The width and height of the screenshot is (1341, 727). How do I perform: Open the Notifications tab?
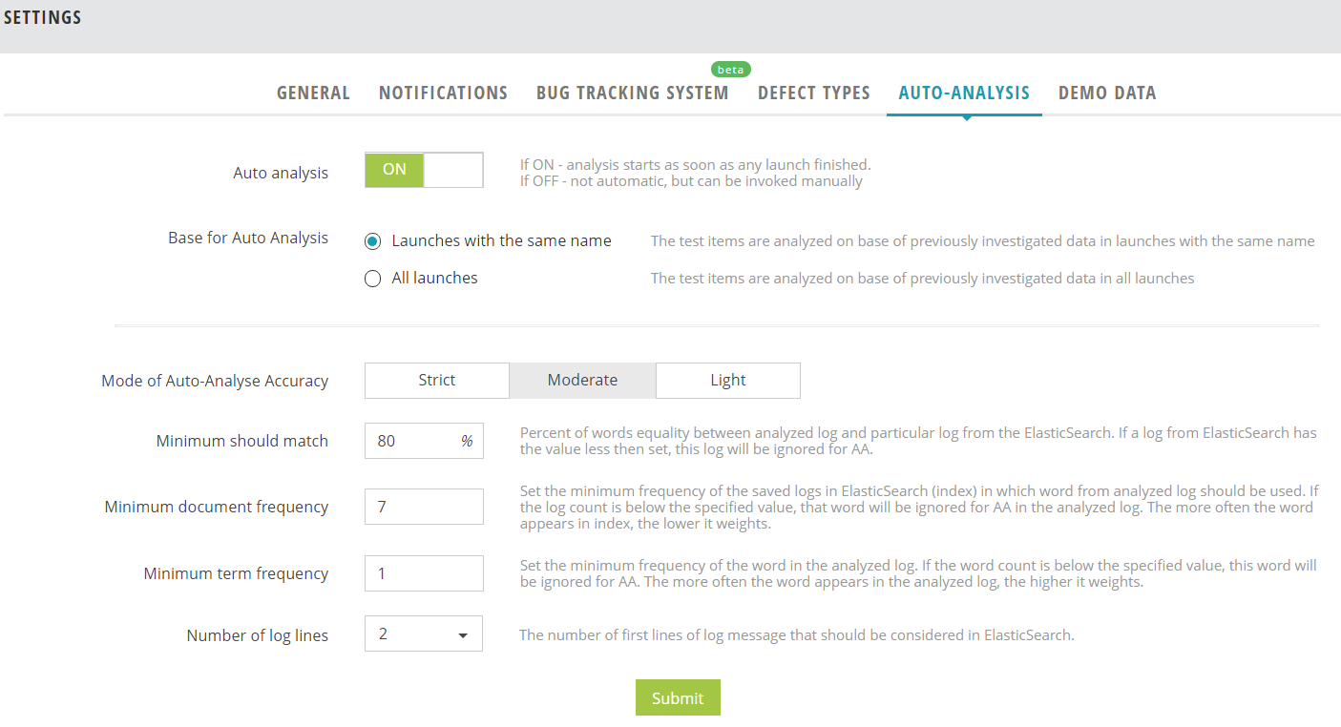coord(443,93)
